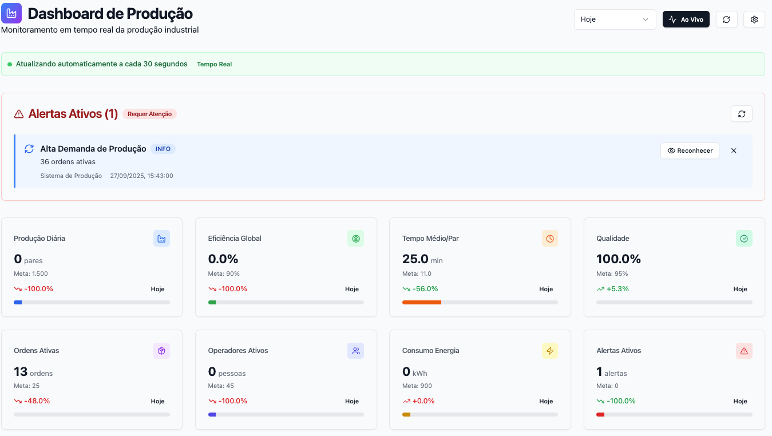Click the Tempo Médio/Par orange progress bar
772x436 pixels.
coord(422,302)
